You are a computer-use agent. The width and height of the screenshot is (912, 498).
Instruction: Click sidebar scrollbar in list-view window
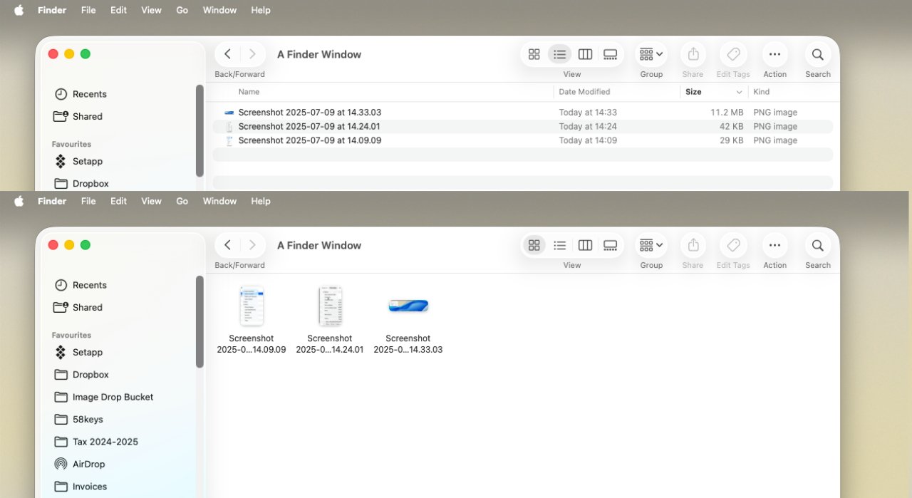(x=199, y=131)
